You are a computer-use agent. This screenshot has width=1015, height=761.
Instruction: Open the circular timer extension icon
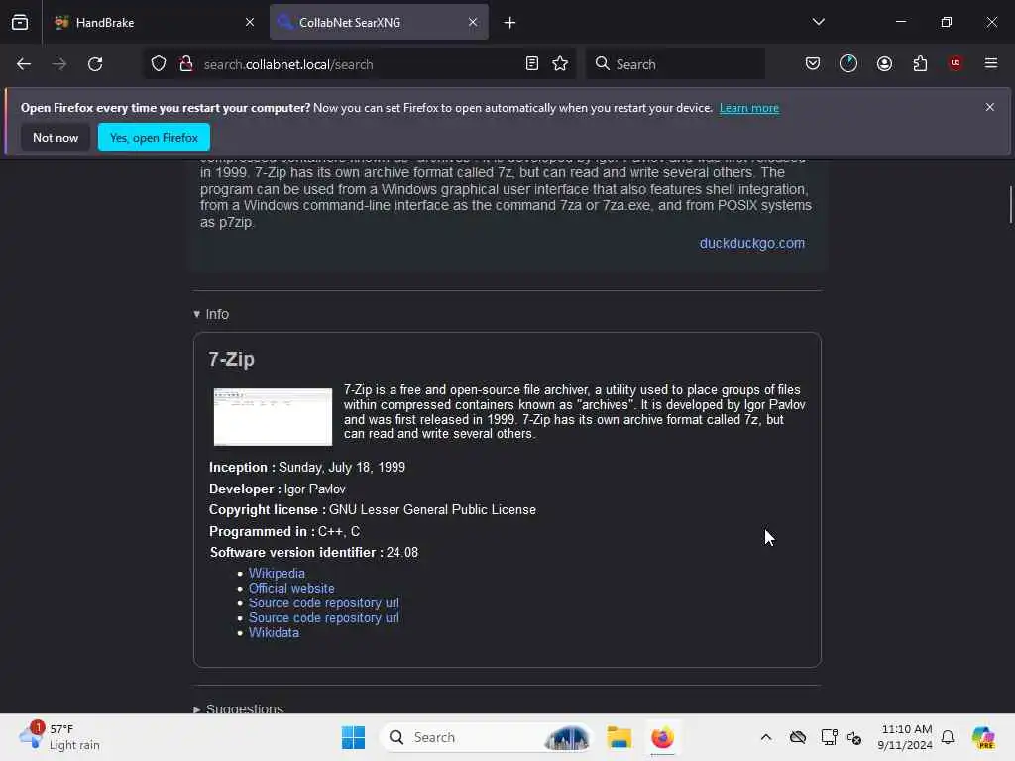[x=848, y=63]
